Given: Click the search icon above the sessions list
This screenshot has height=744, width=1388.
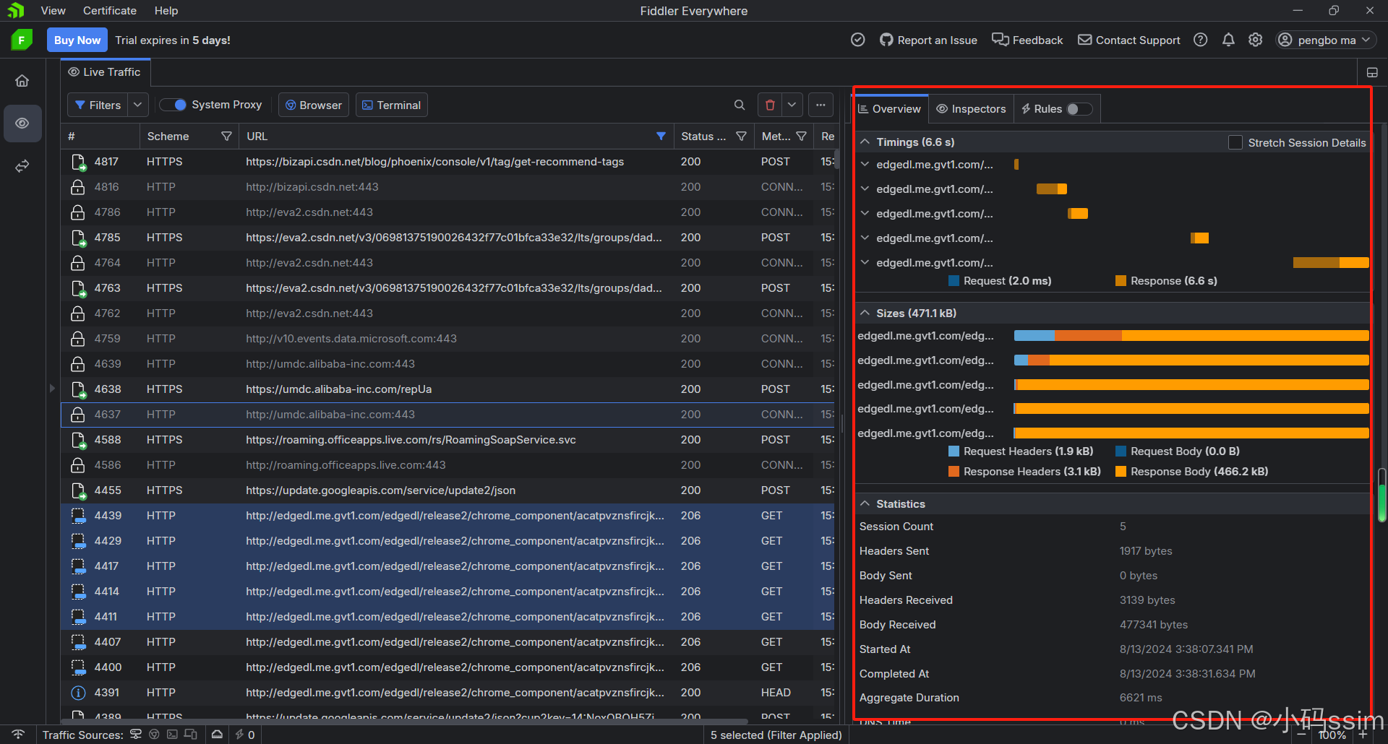Looking at the screenshot, I should 739,105.
